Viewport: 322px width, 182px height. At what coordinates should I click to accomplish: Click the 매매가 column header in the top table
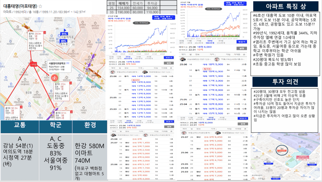[x=123, y=3]
